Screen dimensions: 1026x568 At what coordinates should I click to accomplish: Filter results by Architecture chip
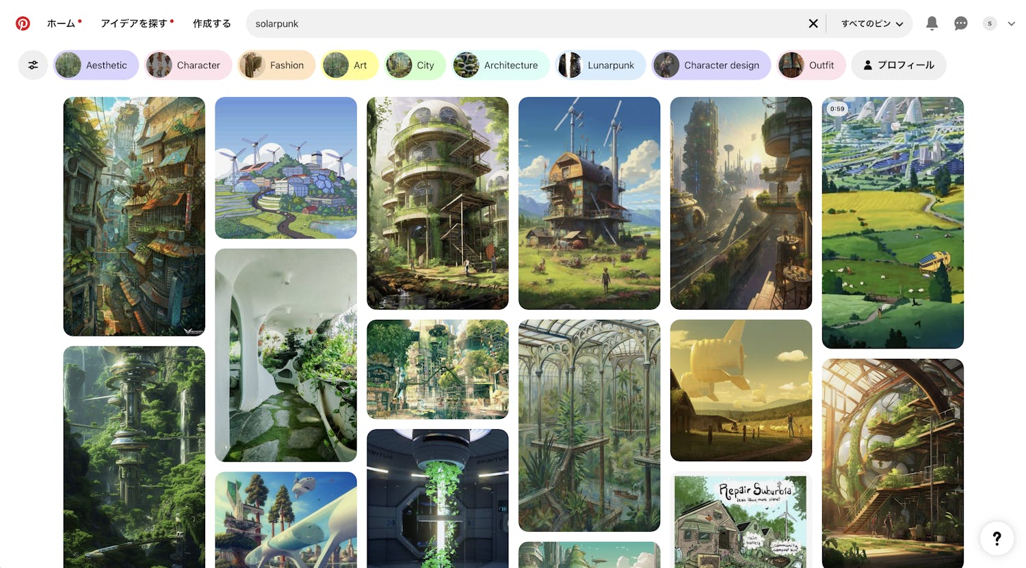[x=501, y=65]
